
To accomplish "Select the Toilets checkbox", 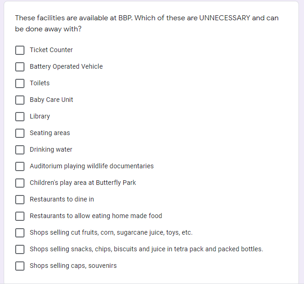I will (x=20, y=83).
